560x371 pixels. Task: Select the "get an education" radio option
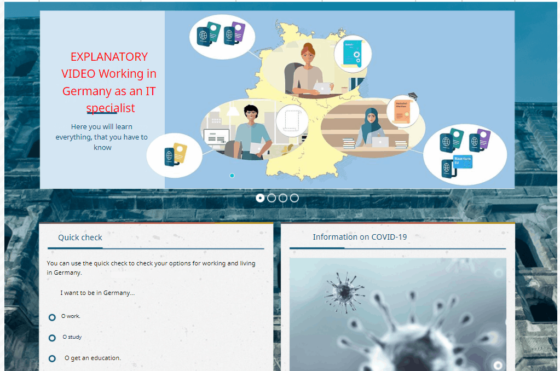(x=52, y=358)
